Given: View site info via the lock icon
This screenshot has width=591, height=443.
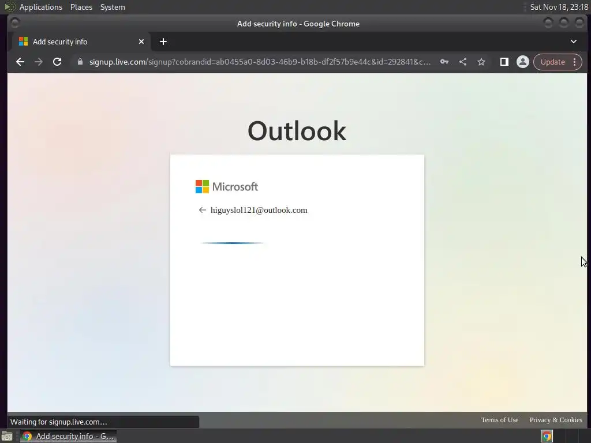Looking at the screenshot, I should pos(80,62).
